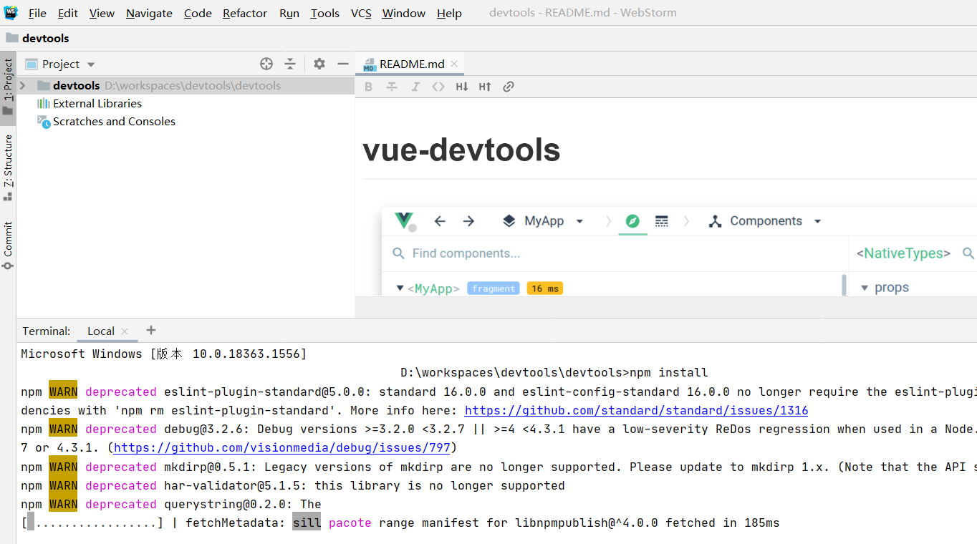The width and height of the screenshot is (977, 544).
Task: Open Project panel settings gear
Action: (x=319, y=64)
